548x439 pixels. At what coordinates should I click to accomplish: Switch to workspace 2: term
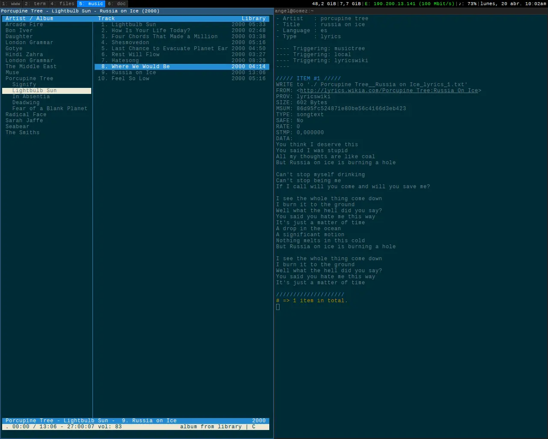[x=36, y=3]
